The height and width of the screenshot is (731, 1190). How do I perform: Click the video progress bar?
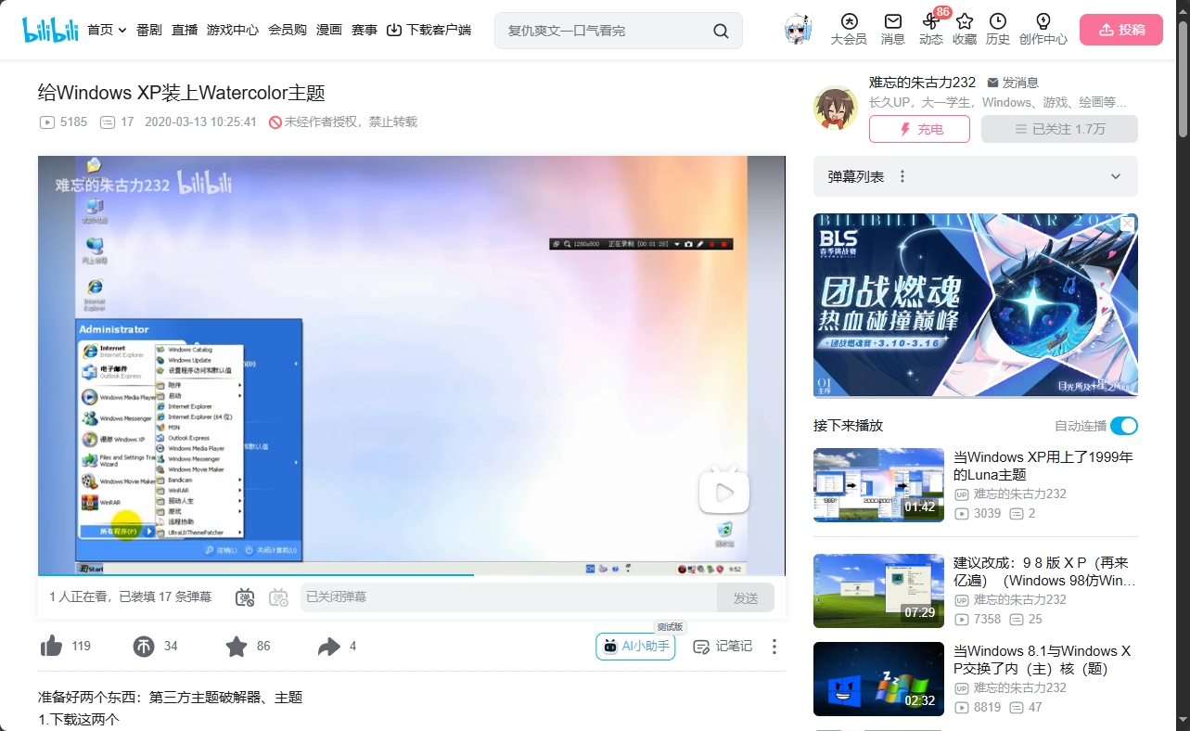point(411,576)
